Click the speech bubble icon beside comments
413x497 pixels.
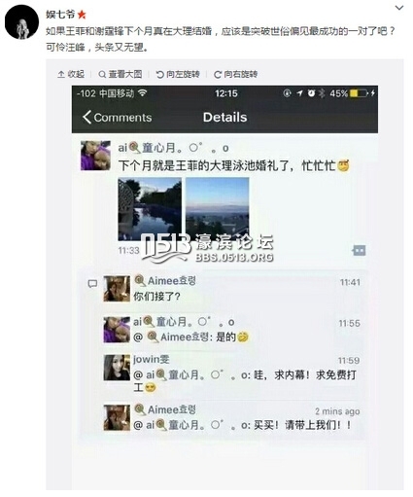pos(92,284)
